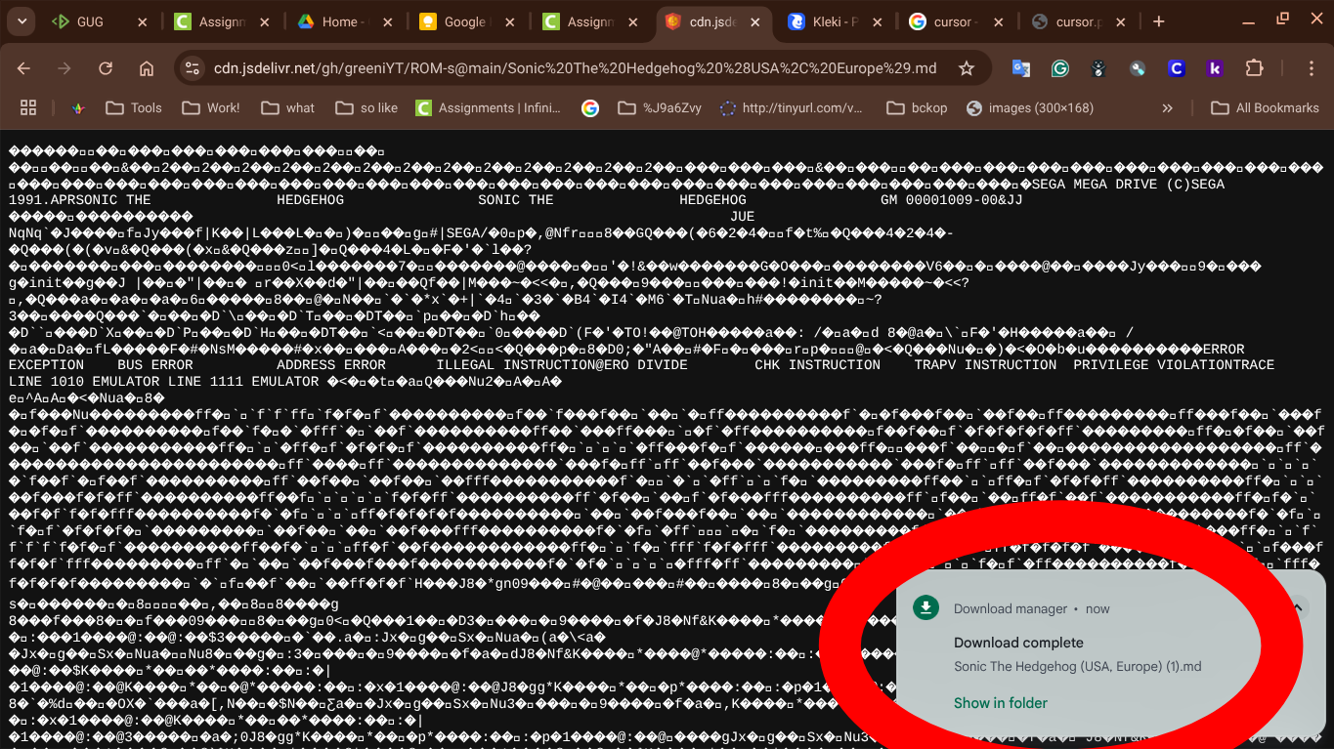Open the Grammarly extension

pyautogui.click(x=1059, y=68)
